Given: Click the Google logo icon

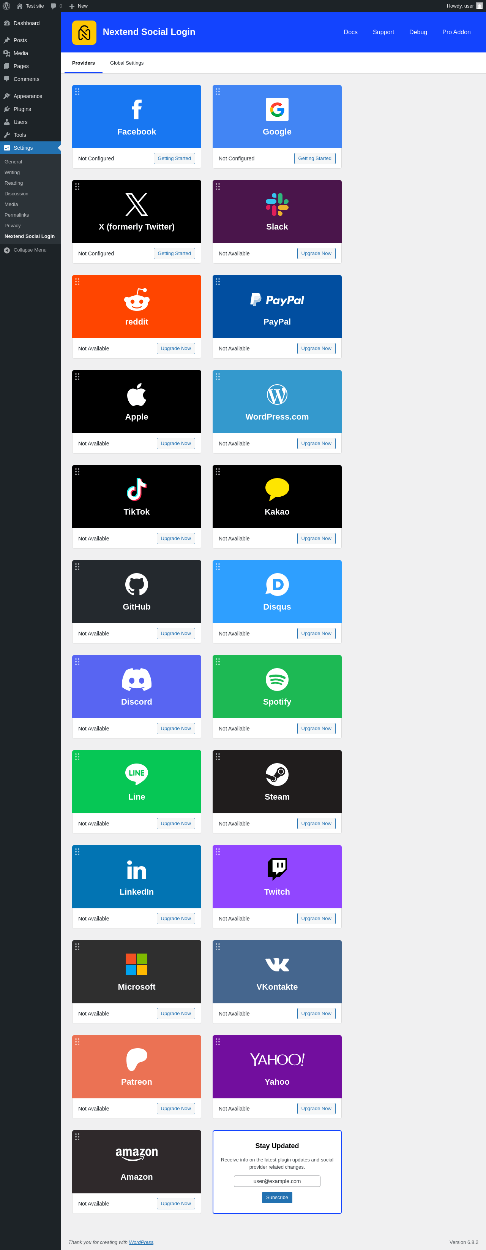Looking at the screenshot, I should (x=277, y=109).
